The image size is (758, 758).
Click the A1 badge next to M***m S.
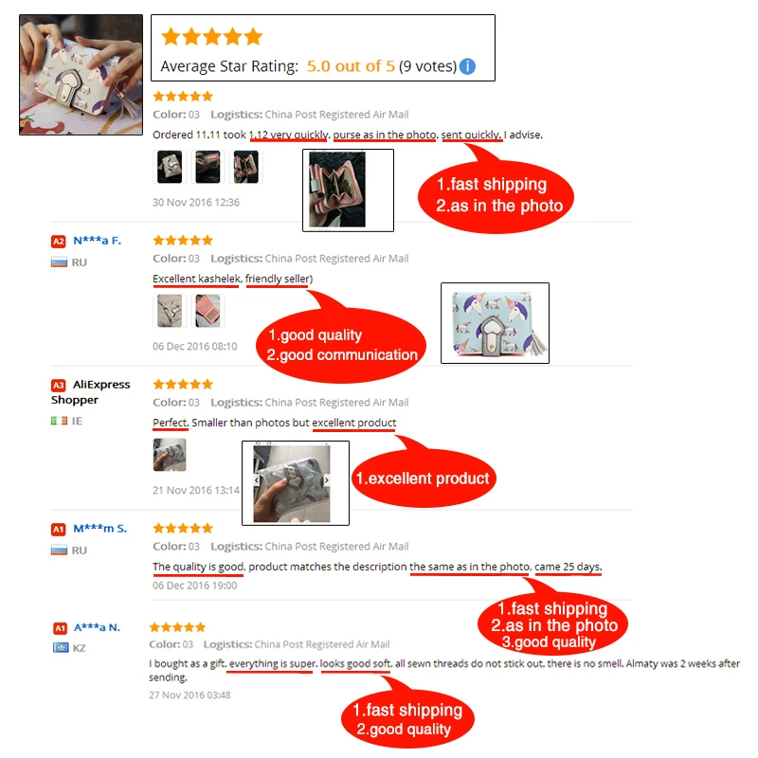point(59,530)
